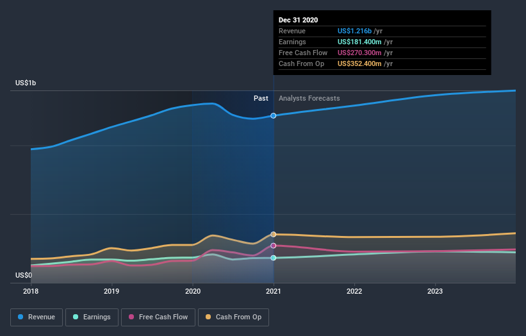Click the US$1b y-axis label
The width and height of the screenshot is (526, 336).
click(26, 83)
